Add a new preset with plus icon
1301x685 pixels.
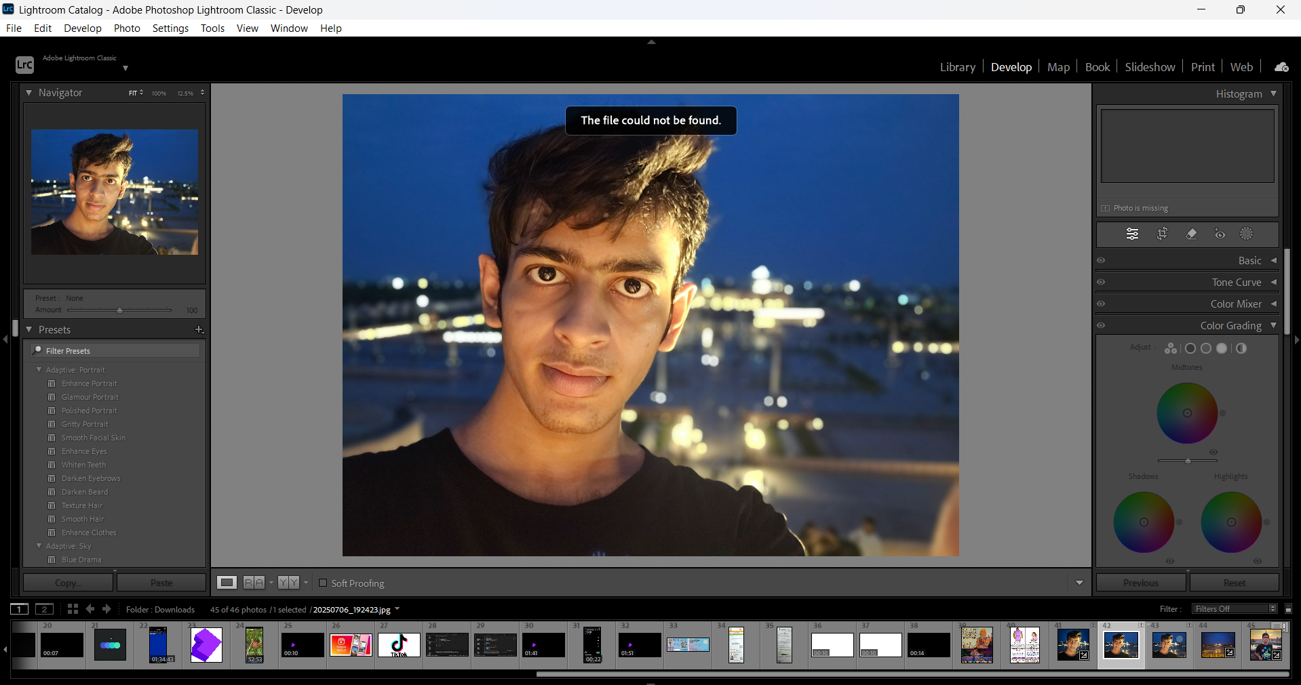199,330
